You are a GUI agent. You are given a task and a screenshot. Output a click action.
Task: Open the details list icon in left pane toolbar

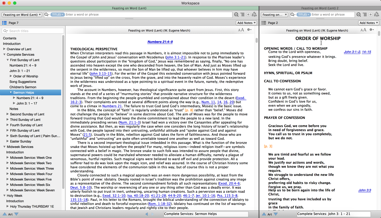(242, 15)
